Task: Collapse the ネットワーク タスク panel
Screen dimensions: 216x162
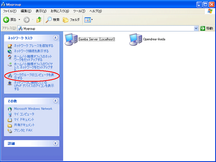Action: [55, 38]
